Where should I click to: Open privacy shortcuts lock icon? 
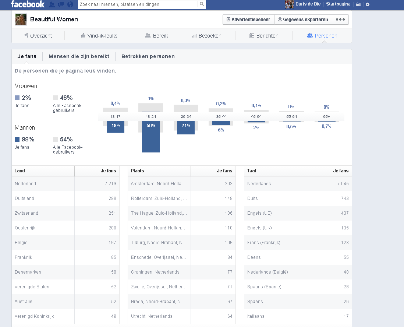[x=358, y=4]
